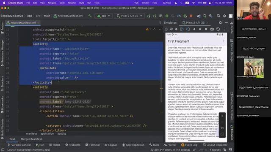Image resolution: width=271 pixels, height=152 pixels.
Task: Click the emulator Snapshots clock icon
Action: pyautogui.click(x=218, y=29)
